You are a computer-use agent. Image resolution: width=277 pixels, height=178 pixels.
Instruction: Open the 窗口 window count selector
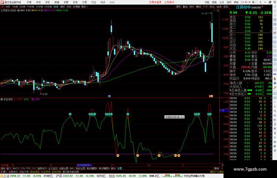tap(9, 168)
